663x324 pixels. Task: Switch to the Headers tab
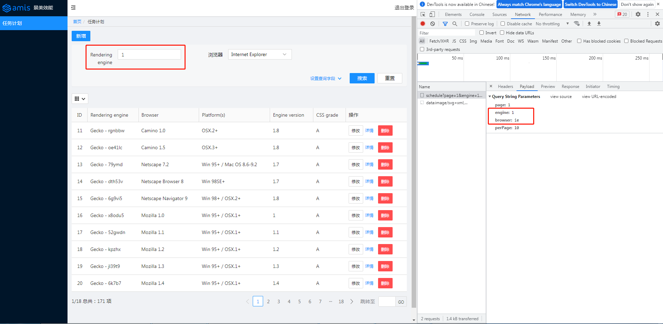tap(505, 87)
